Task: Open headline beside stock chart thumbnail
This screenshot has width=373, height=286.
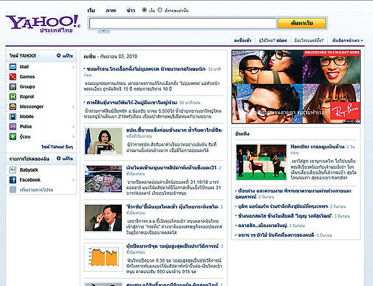Action: coord(172,246)
